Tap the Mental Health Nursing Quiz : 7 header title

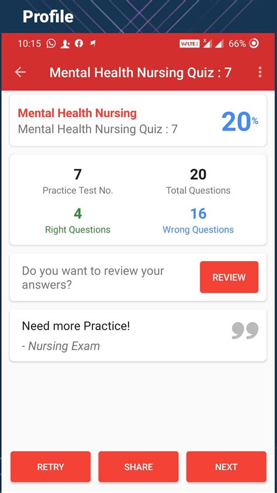(140, 73)
